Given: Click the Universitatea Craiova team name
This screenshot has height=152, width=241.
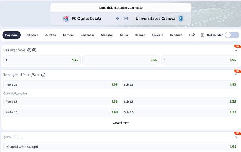Looking at the screenshot, I should coord(155,19).
